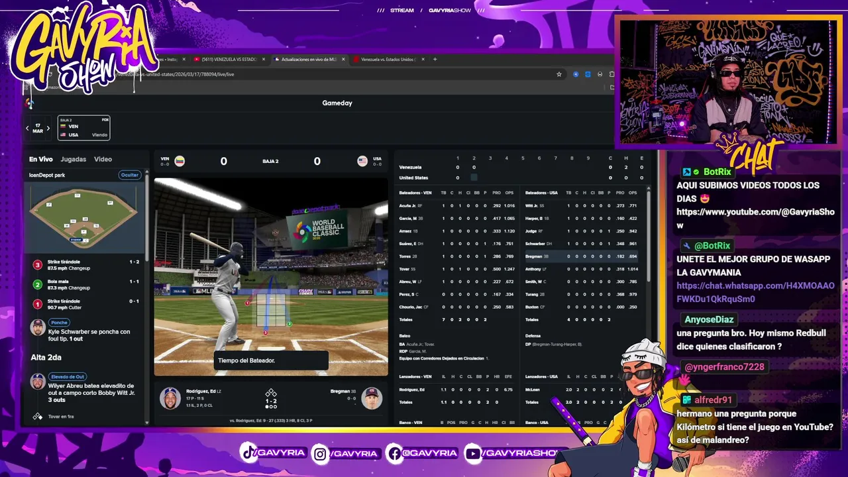Open the GavyriaShow YouTube link in chat
Viewport: 848px width, 477px height.
755,219
